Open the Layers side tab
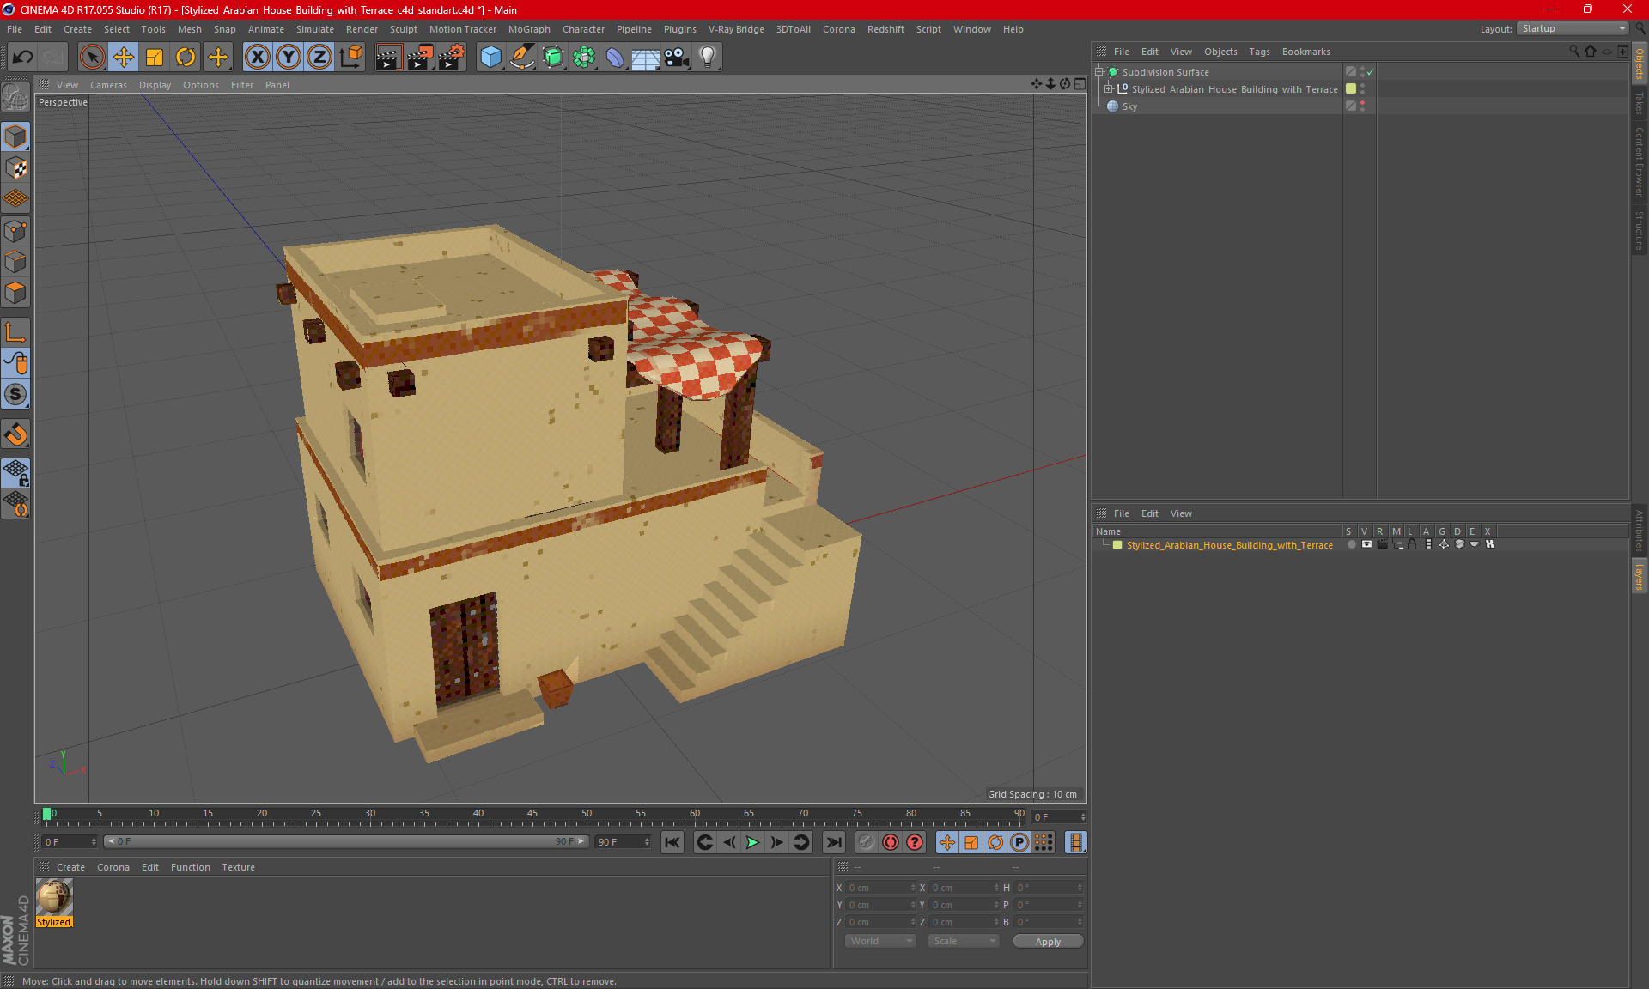Viewport: 1649px width, 989px height. [1639, 576]
